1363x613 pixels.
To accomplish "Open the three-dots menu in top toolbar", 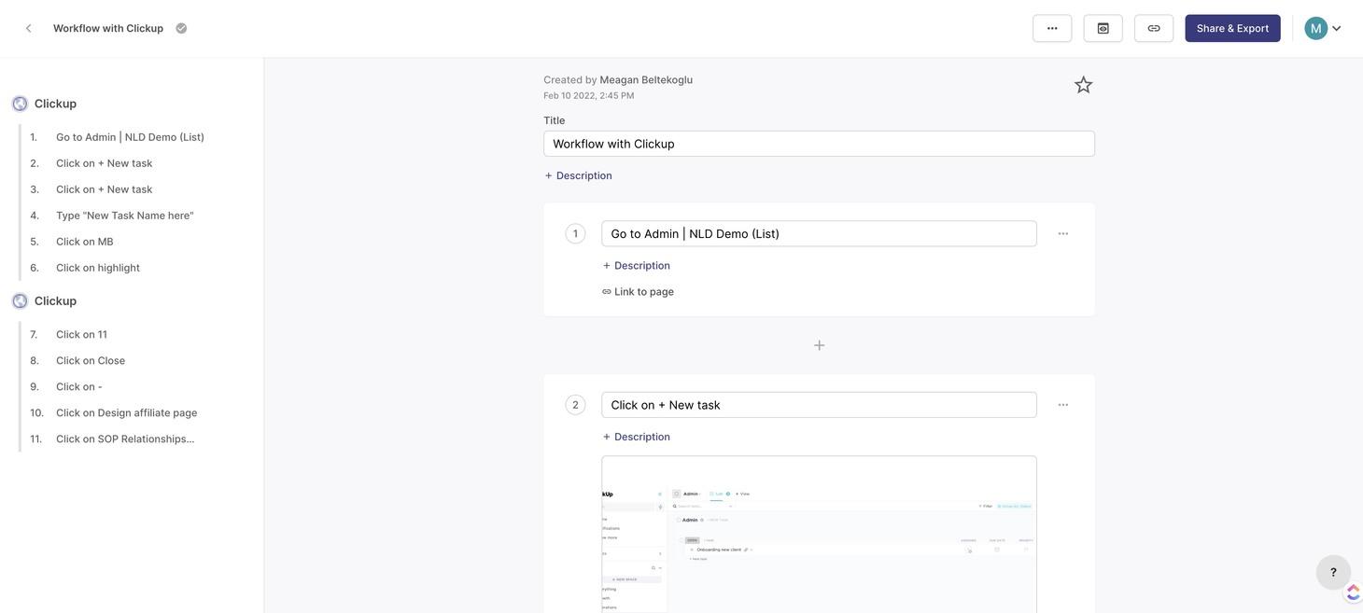I will (x=1052, y=28).
